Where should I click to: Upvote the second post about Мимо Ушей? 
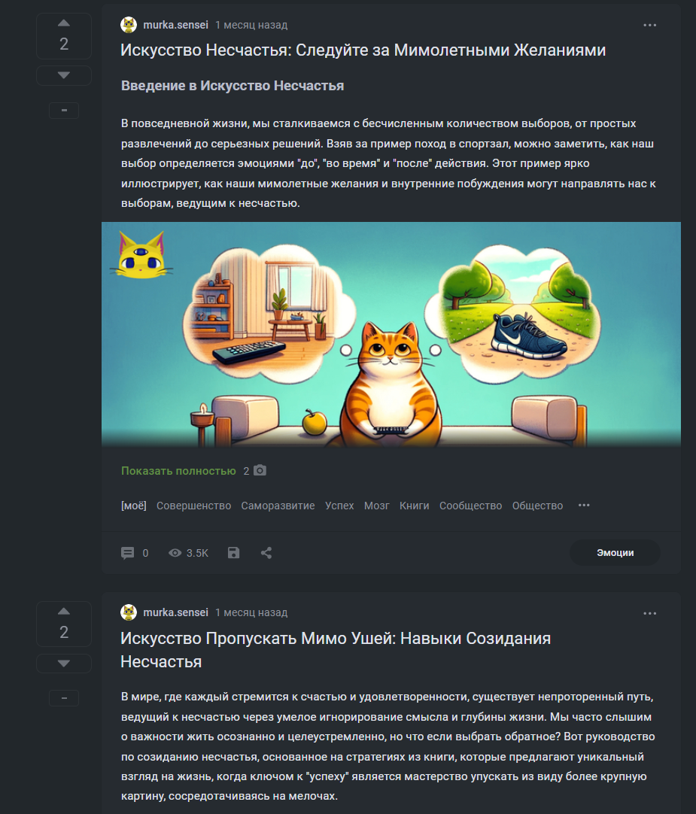[64, 611]
